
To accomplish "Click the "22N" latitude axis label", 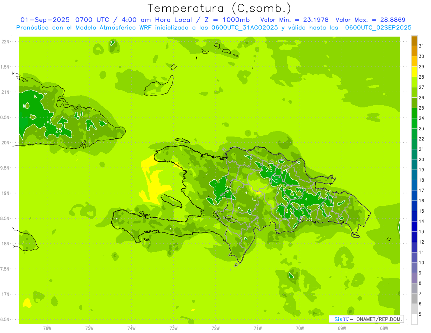I will [x=6, y=42].
